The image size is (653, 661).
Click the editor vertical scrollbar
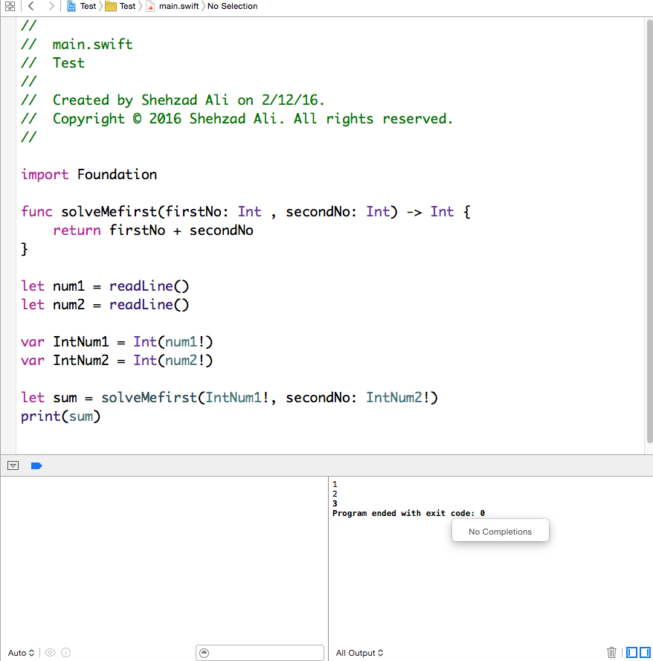click(649, 230)
